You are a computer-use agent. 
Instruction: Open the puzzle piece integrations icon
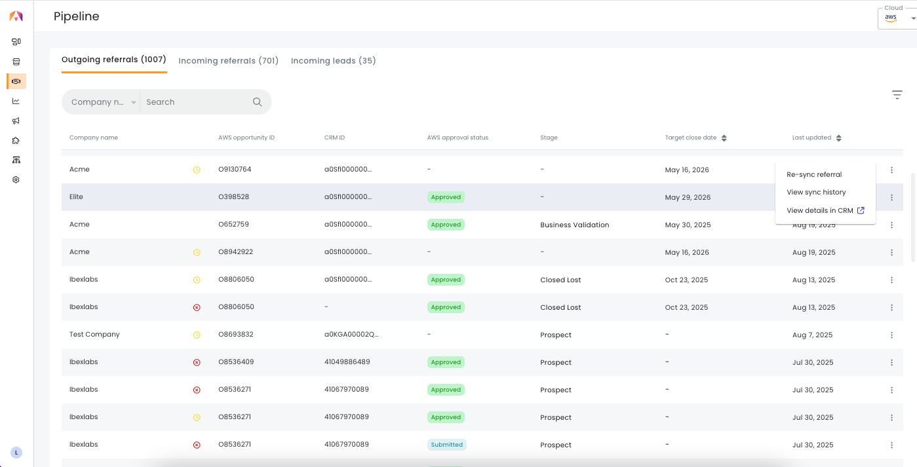click(16, 140)
